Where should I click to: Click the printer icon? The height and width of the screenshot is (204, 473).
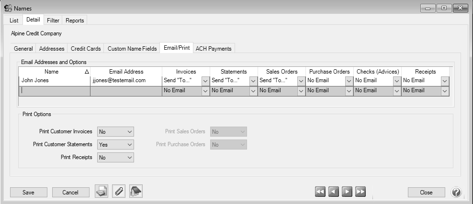pyautogui.click(x=101, y=192)
